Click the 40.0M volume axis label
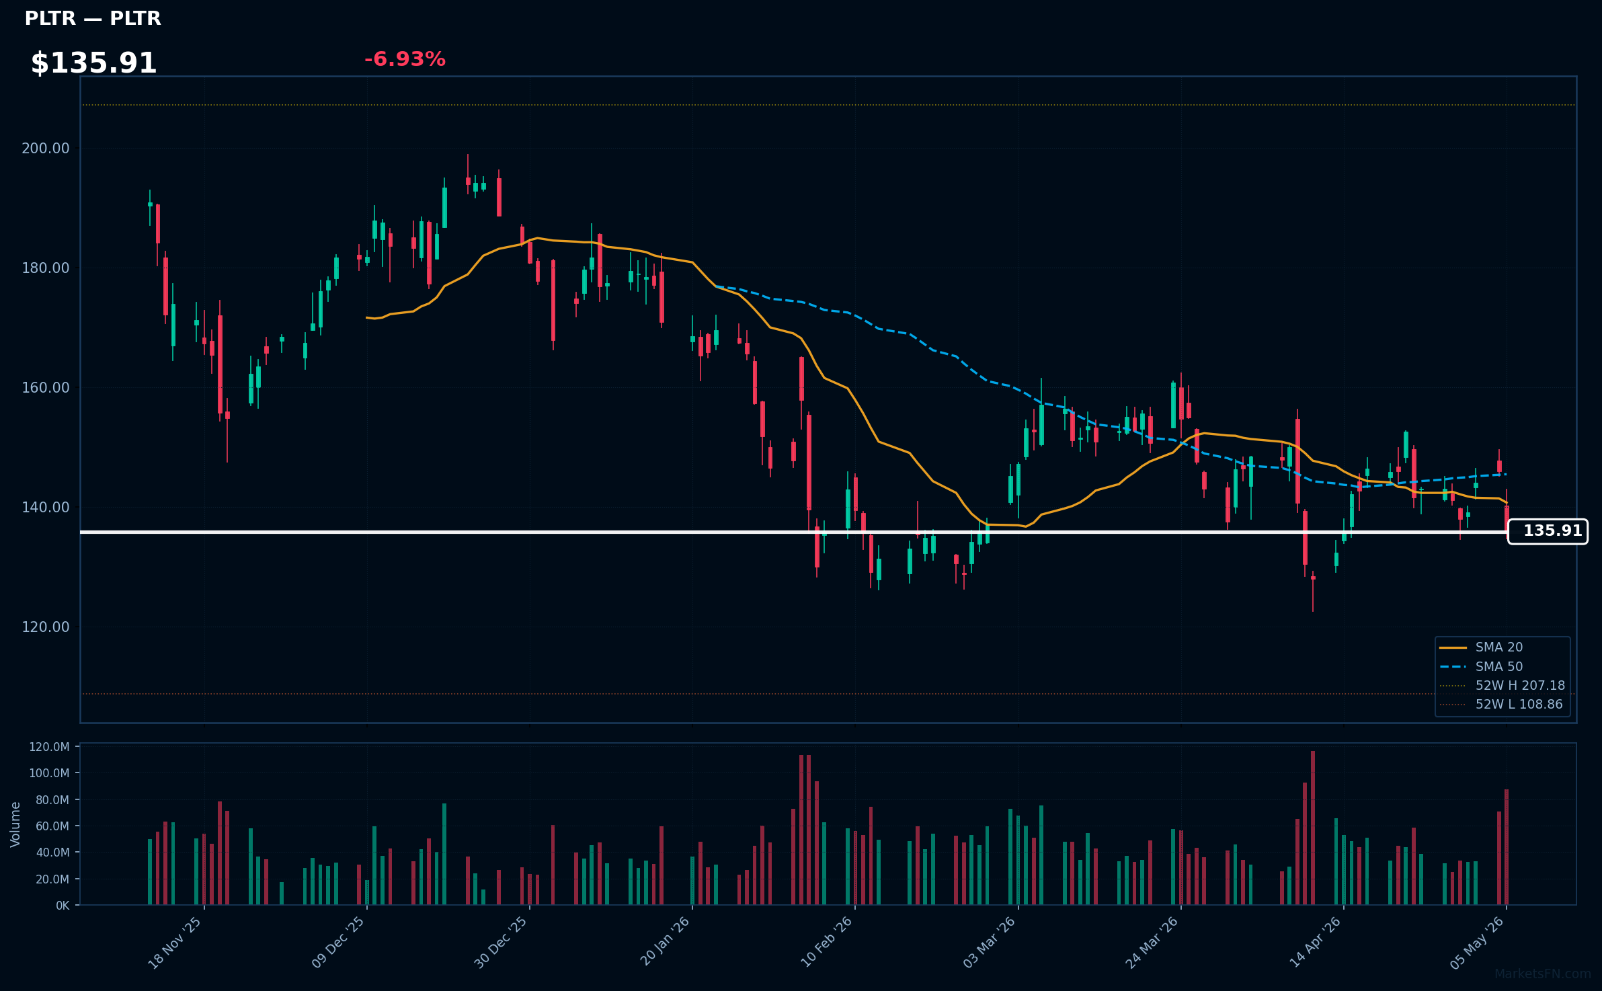1602x991 pixels. [52, 853]
